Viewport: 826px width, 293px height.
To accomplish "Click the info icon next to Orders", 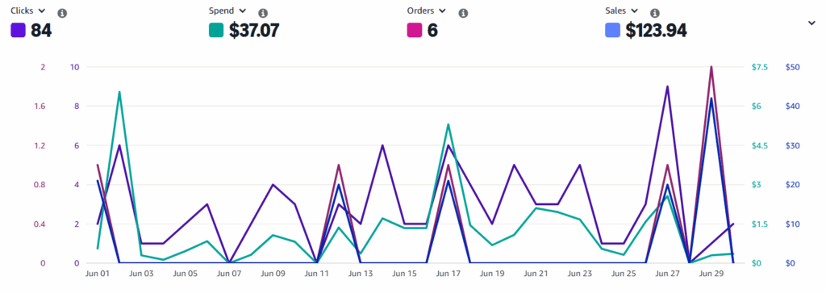I will click(463, 13).
